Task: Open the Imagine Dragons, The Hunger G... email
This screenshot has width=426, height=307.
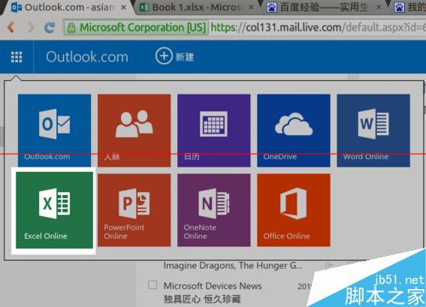Action: 233,265
